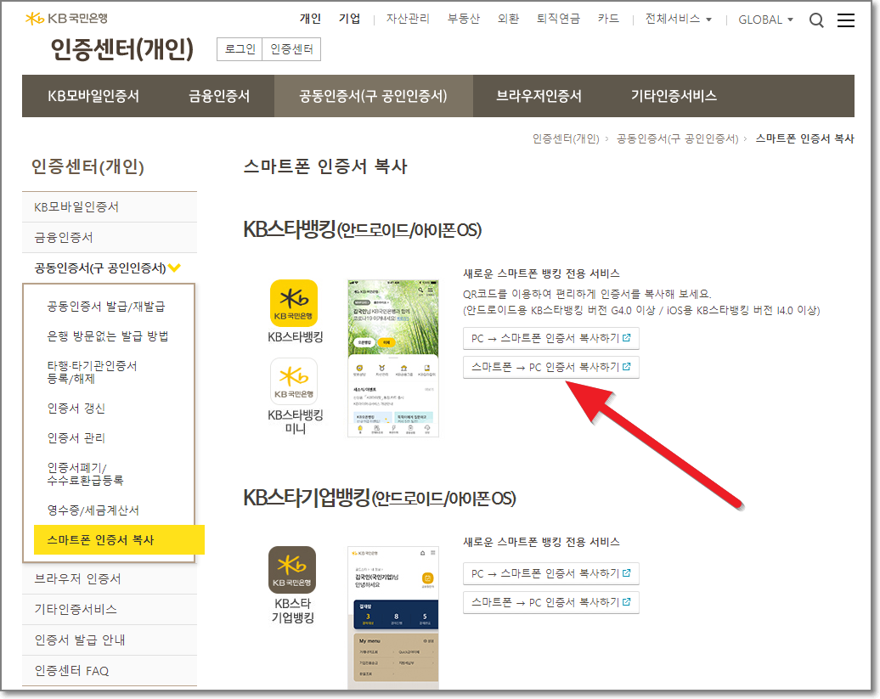Open 인증센터 FAQ in the left sidebar
The width and height of the screenshot is (880, 699).
pos(110,671)
